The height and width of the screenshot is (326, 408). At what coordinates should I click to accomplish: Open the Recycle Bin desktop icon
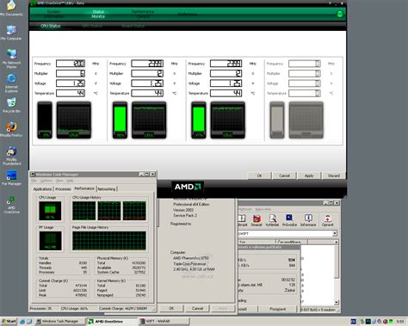[11, 105]
